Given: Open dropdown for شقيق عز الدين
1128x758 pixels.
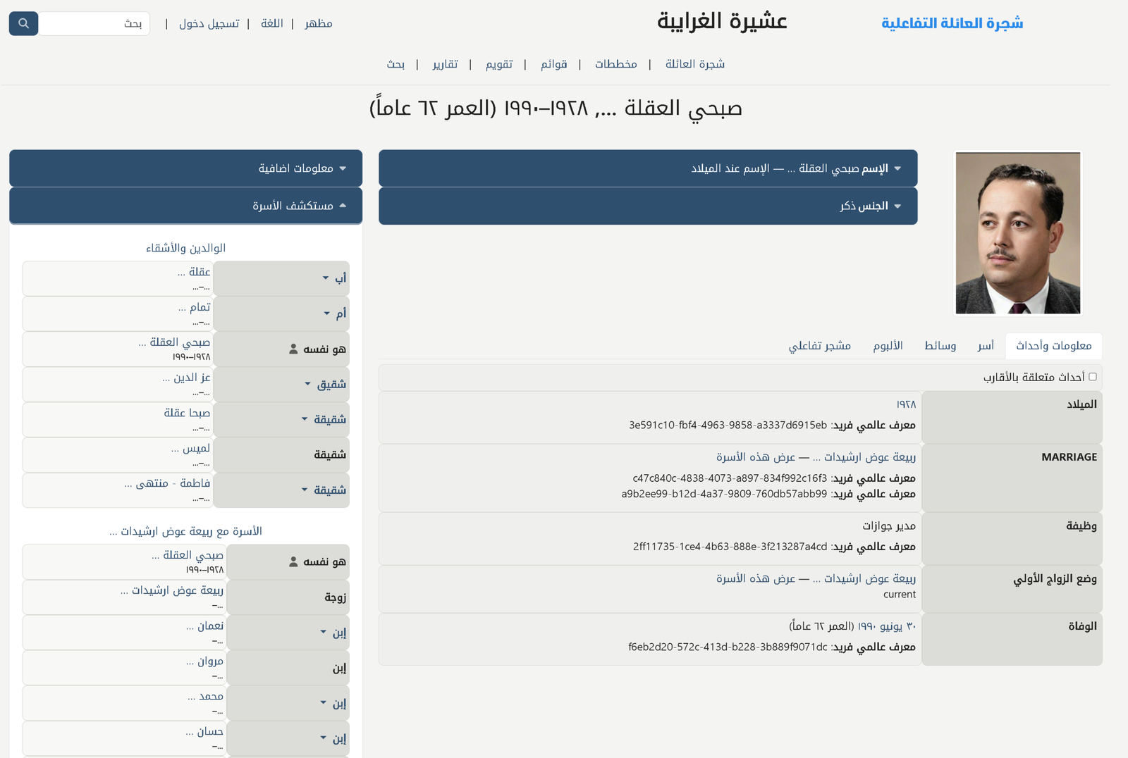Looking at the screenshot, I should 308,384.
